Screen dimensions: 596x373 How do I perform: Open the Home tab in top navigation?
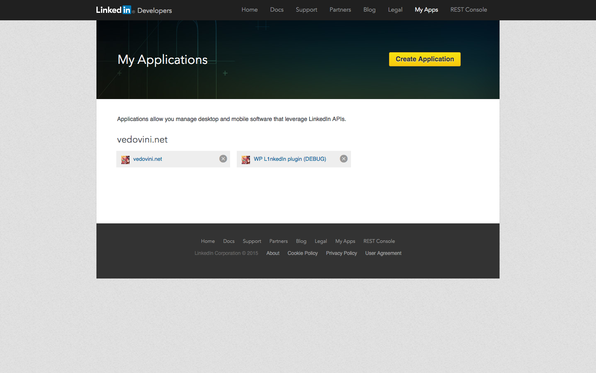250,10
